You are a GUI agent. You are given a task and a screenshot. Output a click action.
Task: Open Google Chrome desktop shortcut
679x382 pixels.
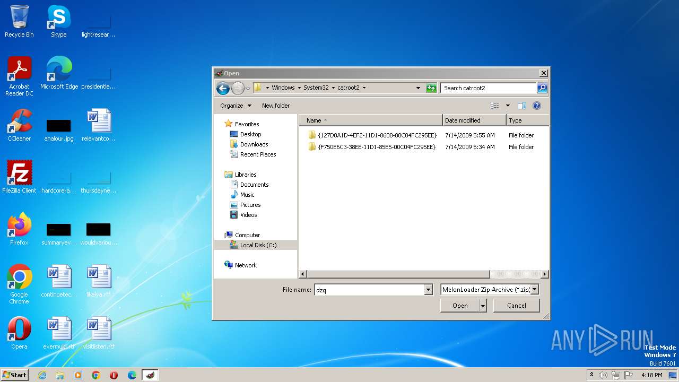[19, 284]
